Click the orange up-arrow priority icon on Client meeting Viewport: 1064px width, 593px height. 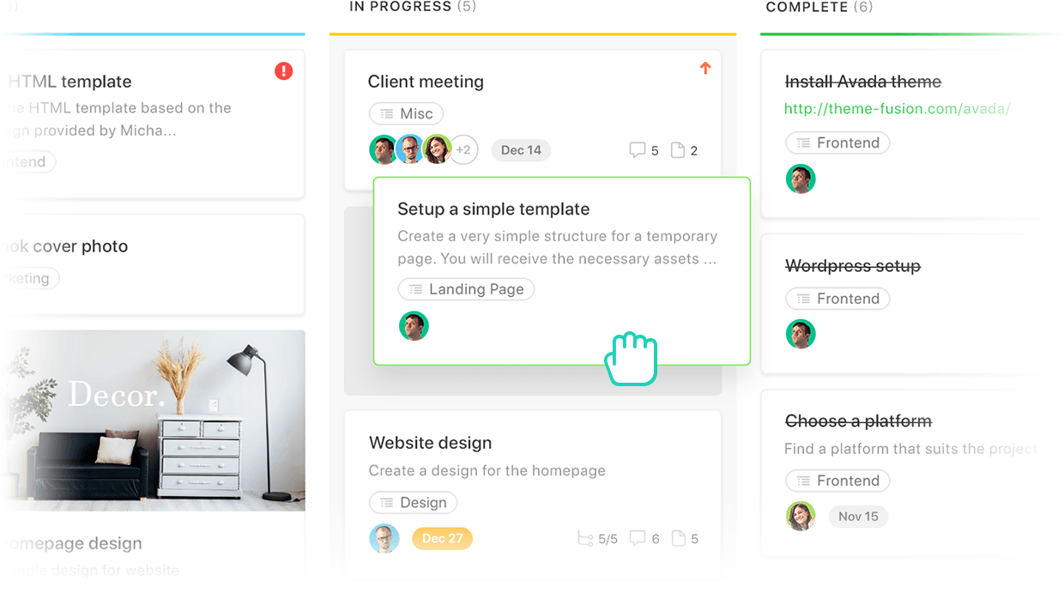(x=705, y=68)
